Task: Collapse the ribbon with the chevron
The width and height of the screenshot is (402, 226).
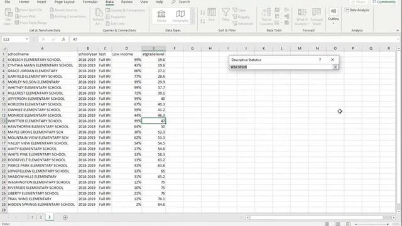Action: coord(398,30)
